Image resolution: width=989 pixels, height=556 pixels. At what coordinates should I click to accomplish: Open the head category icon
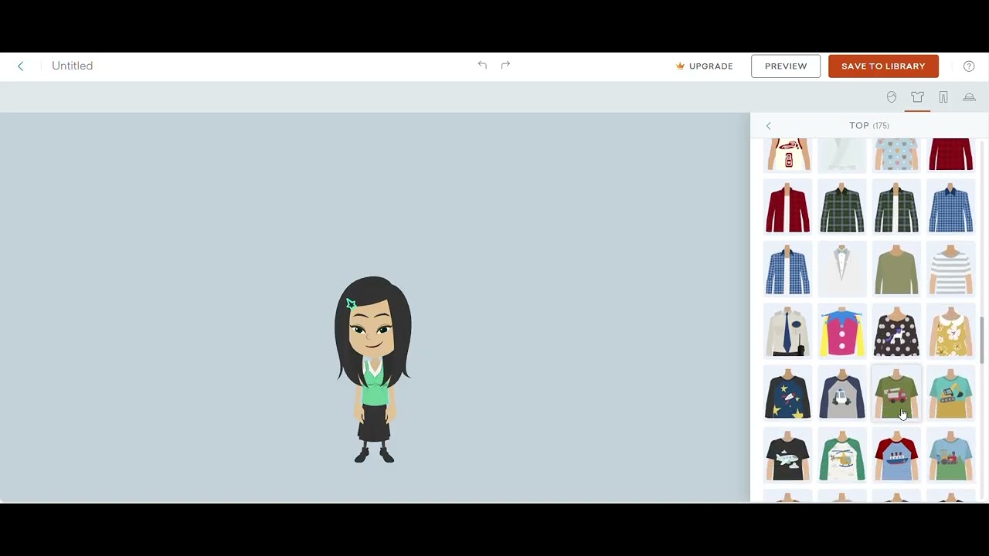tap(892, 97)
